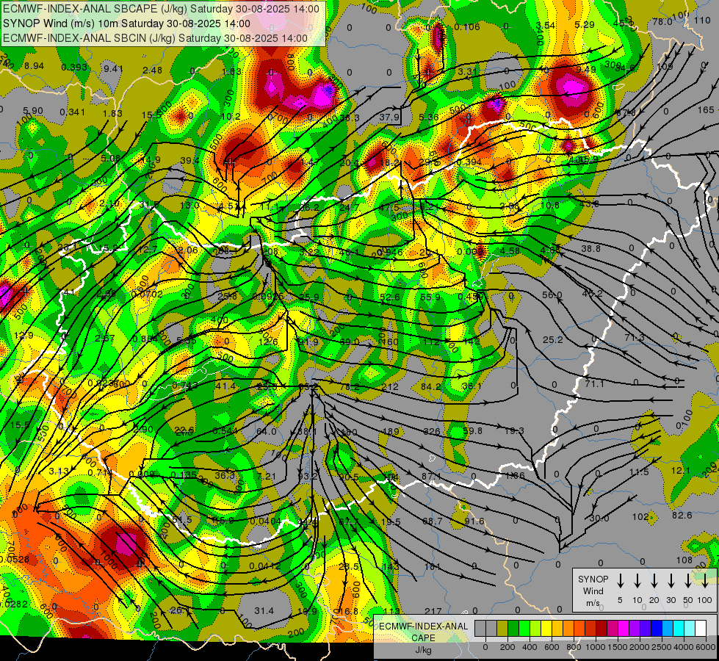Click the map value 78.0
Image resolution: width=719 pixels, height=661 pixels.
[662, 21]
